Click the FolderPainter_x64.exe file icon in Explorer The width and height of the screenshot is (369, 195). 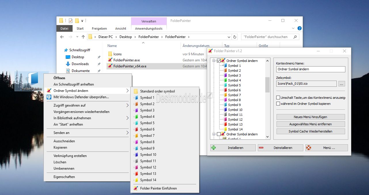[110, 66]
